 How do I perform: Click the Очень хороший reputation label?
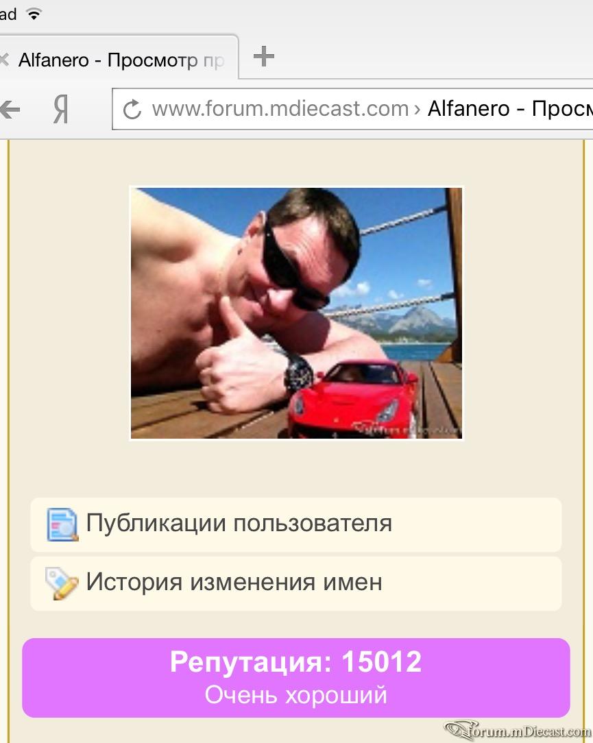pos(295,695)
